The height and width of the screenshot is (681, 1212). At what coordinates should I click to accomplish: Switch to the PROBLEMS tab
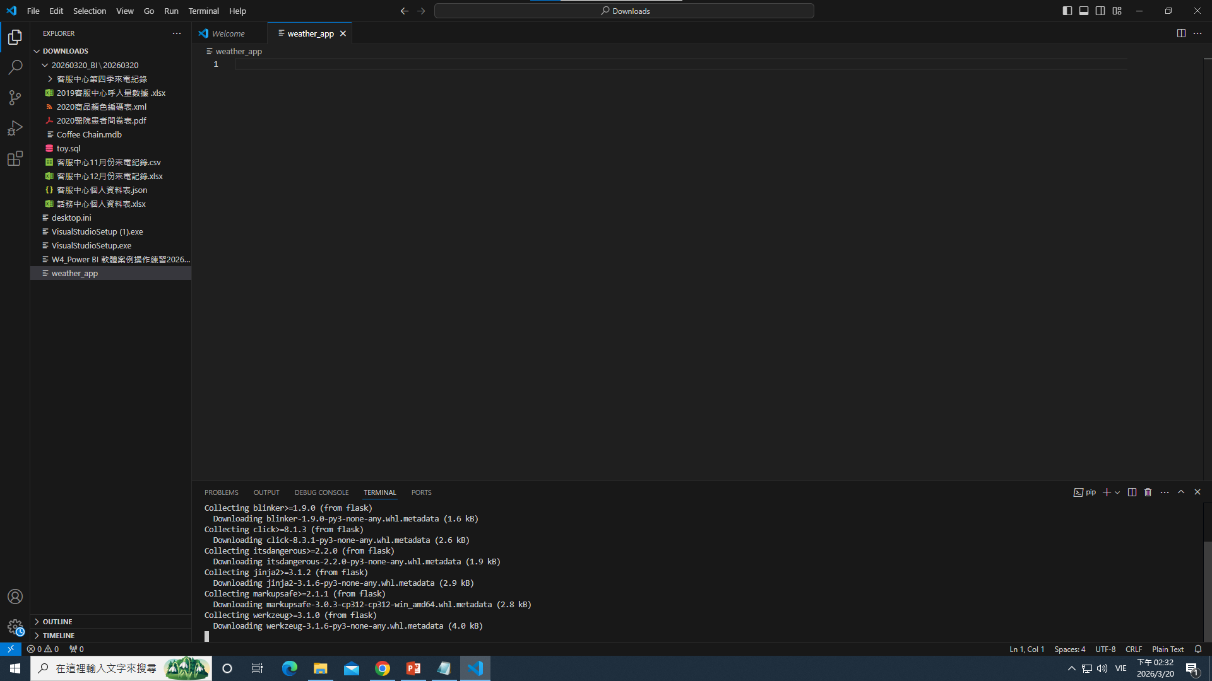[x=221, y=492]
